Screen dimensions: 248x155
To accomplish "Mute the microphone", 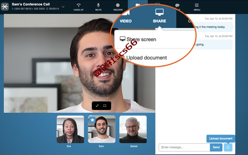I will pyautogui.click(x=98, y=7).
